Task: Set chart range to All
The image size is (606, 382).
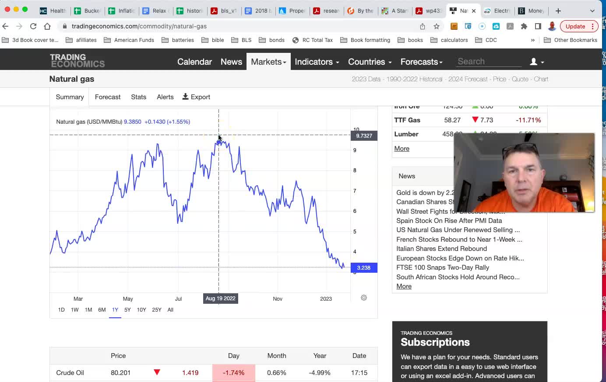Action: pos(170,309)
